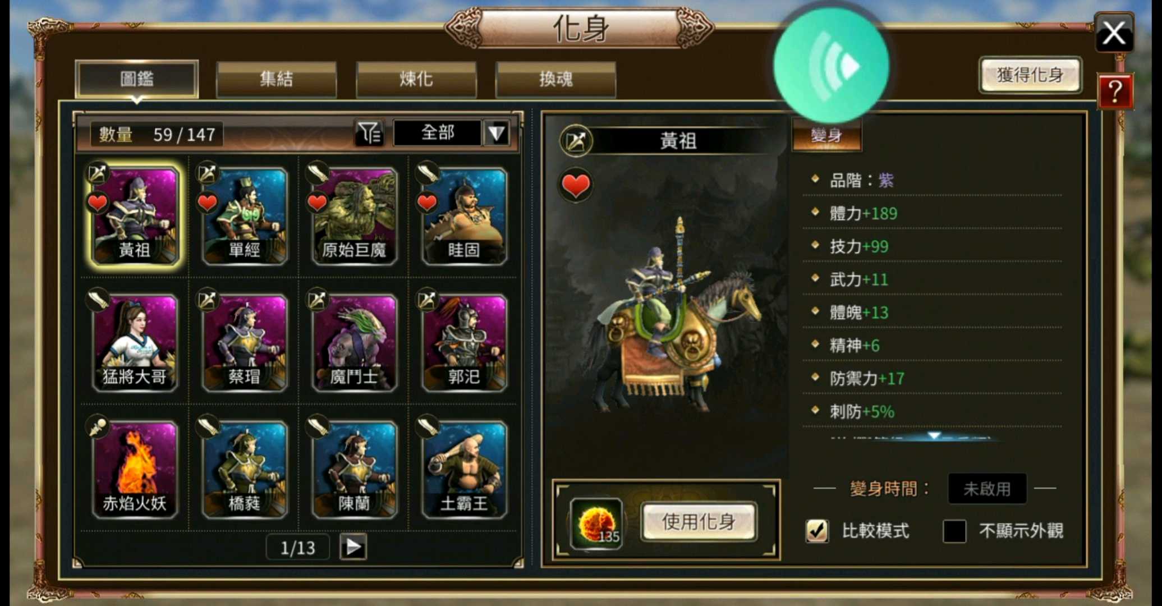Click the bow class icon beside 黃祖 title
The height and width of the screenshot is (606, 1162).
click(x=576, y=140)
